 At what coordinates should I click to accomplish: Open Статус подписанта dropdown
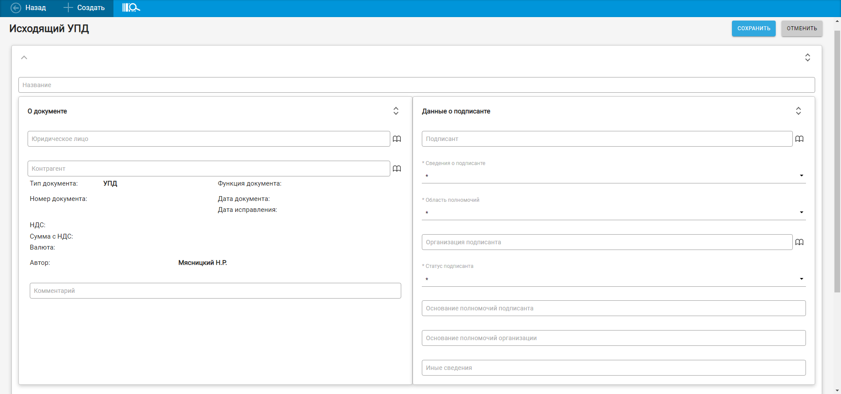[x=614, y=279]
